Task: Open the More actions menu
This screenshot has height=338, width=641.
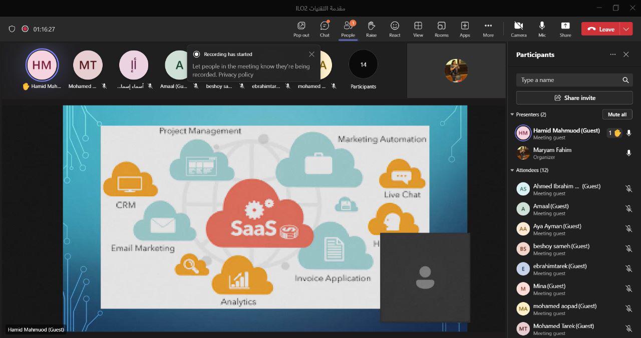Action: click(488, 29)
